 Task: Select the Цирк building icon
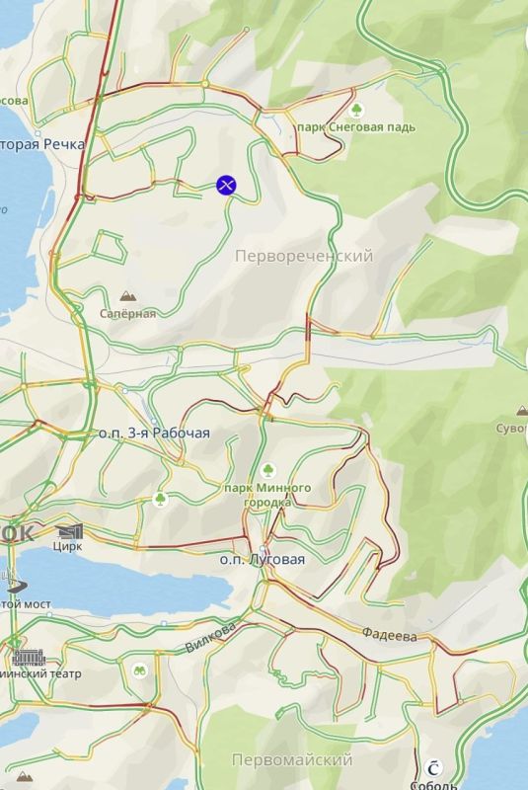[x=69, y=531]
